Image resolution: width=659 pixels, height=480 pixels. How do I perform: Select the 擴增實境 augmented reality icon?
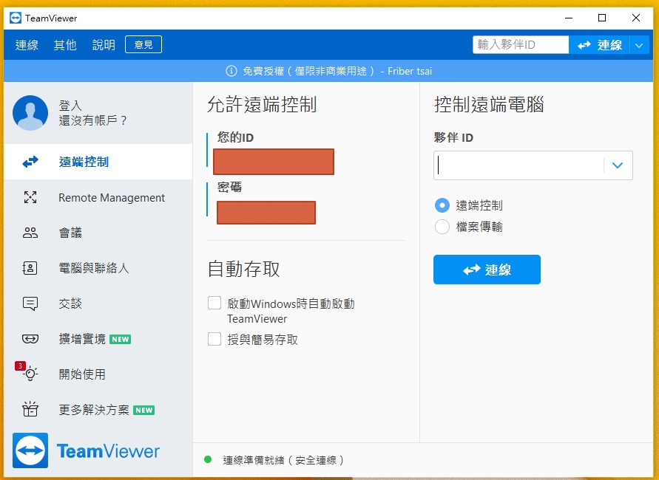[30, 339]
